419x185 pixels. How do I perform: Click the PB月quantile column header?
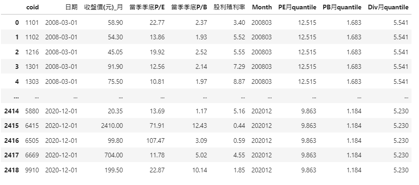tap(342, 7)
